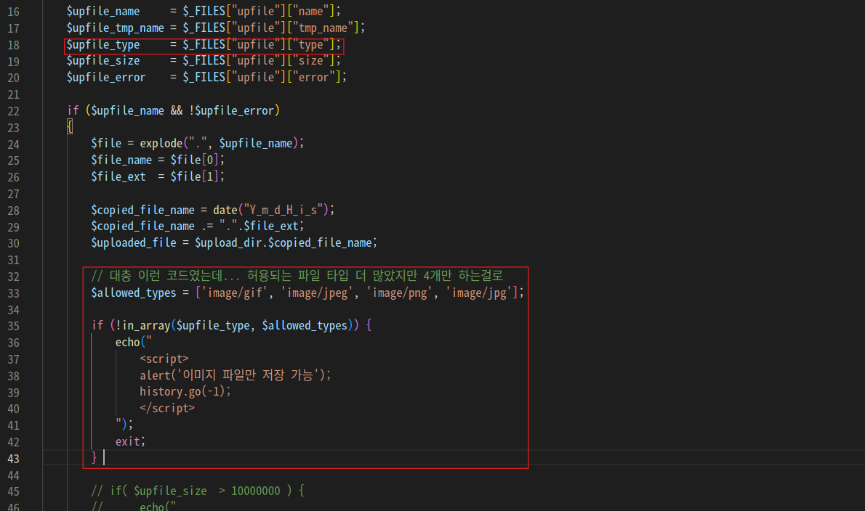Click the Korean comment on line 32
This screenshot has height=511, width=865.
point(297,276)
